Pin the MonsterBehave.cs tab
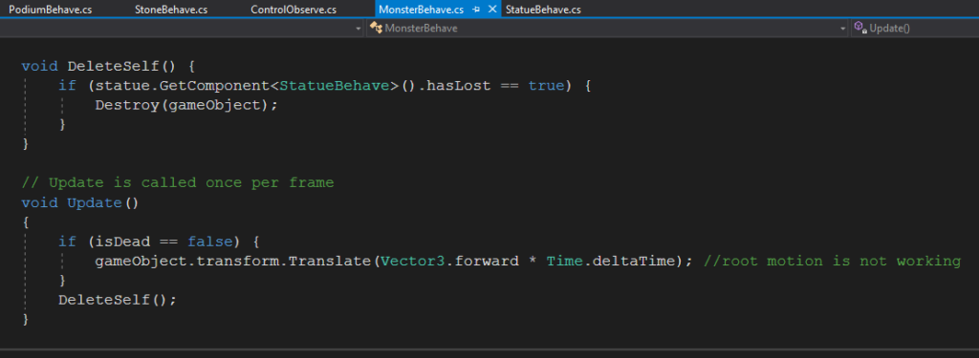 476,10
